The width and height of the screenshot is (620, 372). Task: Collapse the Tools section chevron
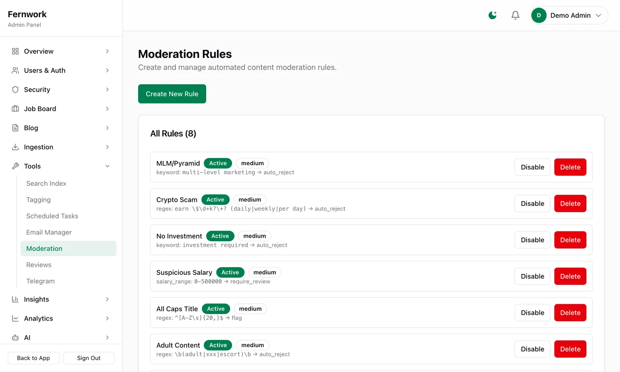click(107, 166)
